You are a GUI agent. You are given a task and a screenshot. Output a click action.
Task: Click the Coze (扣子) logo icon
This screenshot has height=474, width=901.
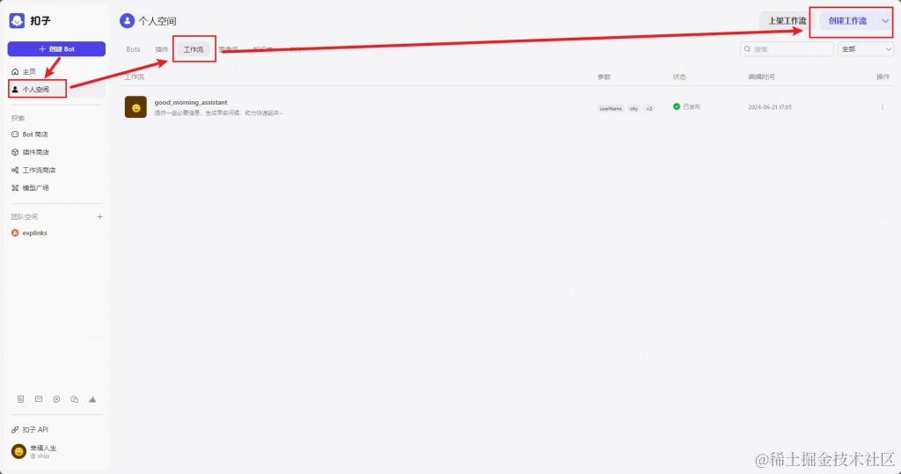point(17,21)
